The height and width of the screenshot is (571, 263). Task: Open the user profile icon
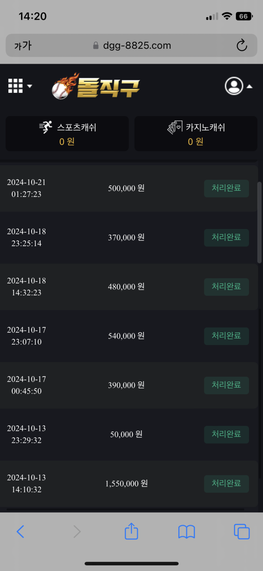tap(234, 86)
